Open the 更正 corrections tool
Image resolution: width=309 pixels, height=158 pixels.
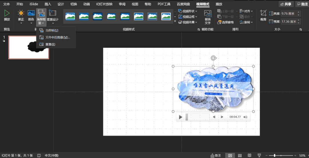[21, 15]
